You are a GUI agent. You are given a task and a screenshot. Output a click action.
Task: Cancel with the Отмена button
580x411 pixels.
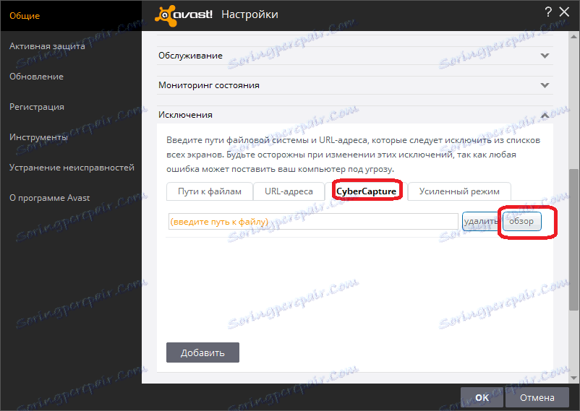(x=537, y=397)
